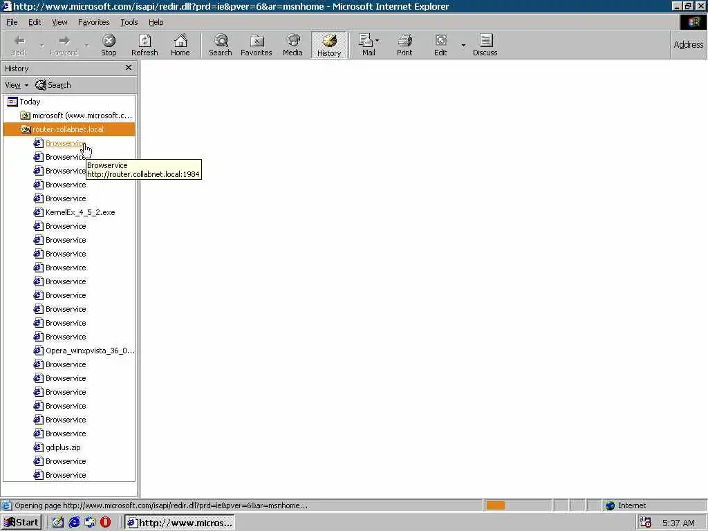Open the Help menu
This screenshot has width=708, height=531.
156,22
